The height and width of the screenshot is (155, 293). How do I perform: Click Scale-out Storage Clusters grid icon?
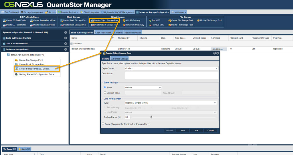tap(4, 38)
